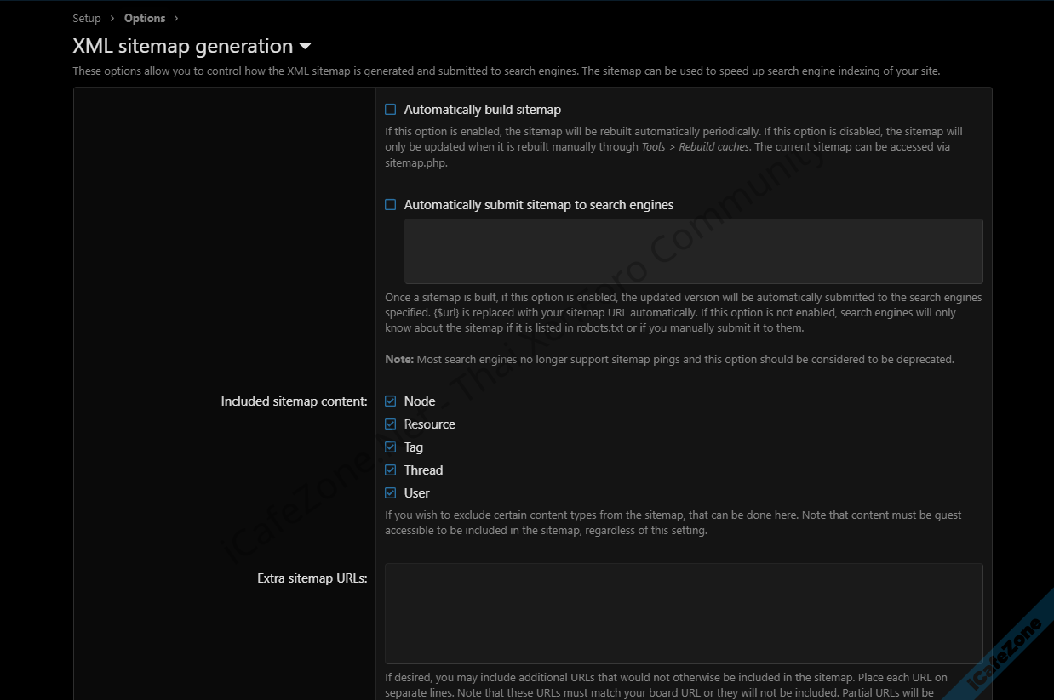Click the XML sitemap generation page title
This screenshot has width=1054, height=700.
(x=182, y=46)
